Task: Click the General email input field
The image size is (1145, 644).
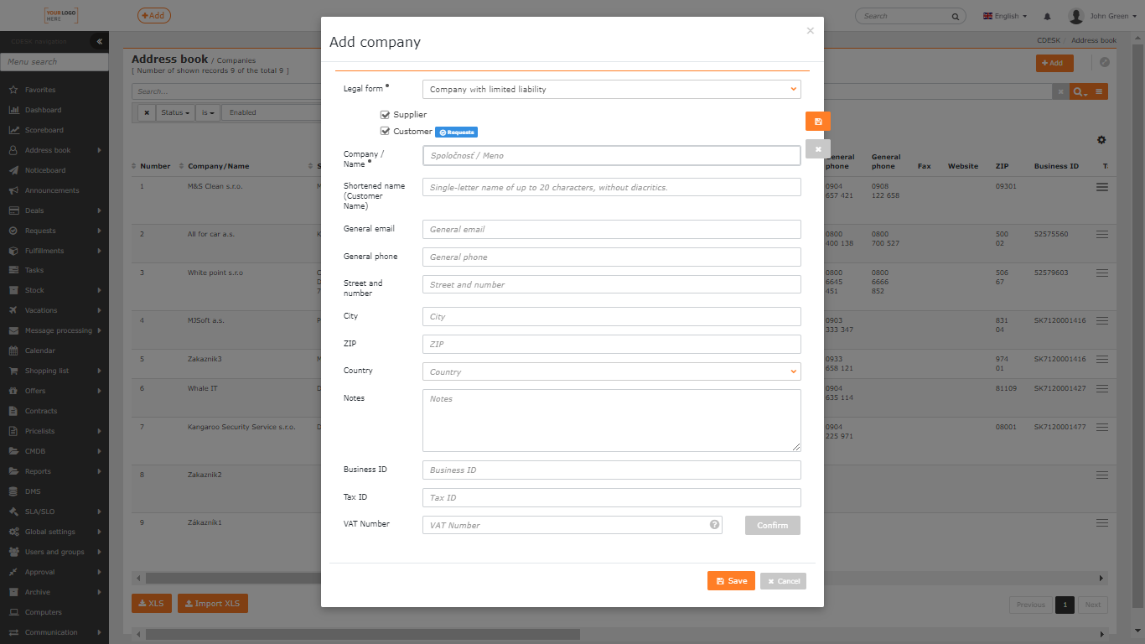Action: [x=612, y=229]
